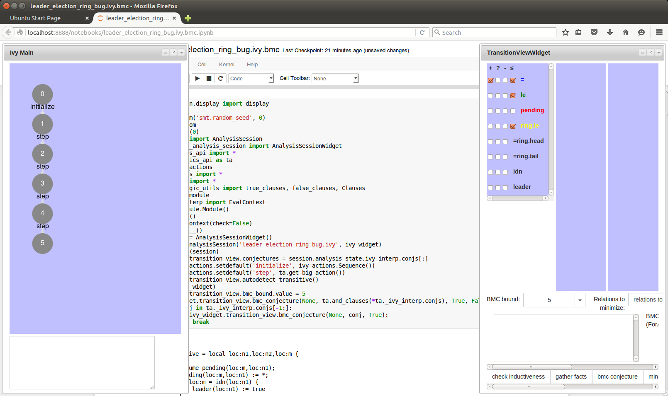
Task: Tick the first checkbox beside leader
Action: (490, 188)
